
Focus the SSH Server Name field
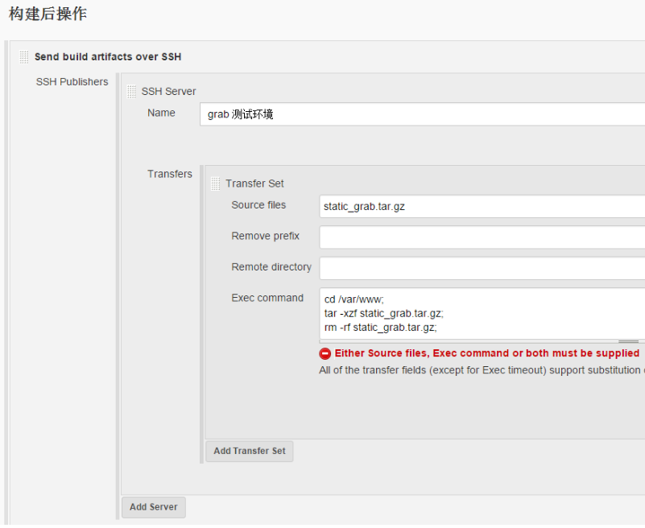pyautogui.click(x=422, y=114)
